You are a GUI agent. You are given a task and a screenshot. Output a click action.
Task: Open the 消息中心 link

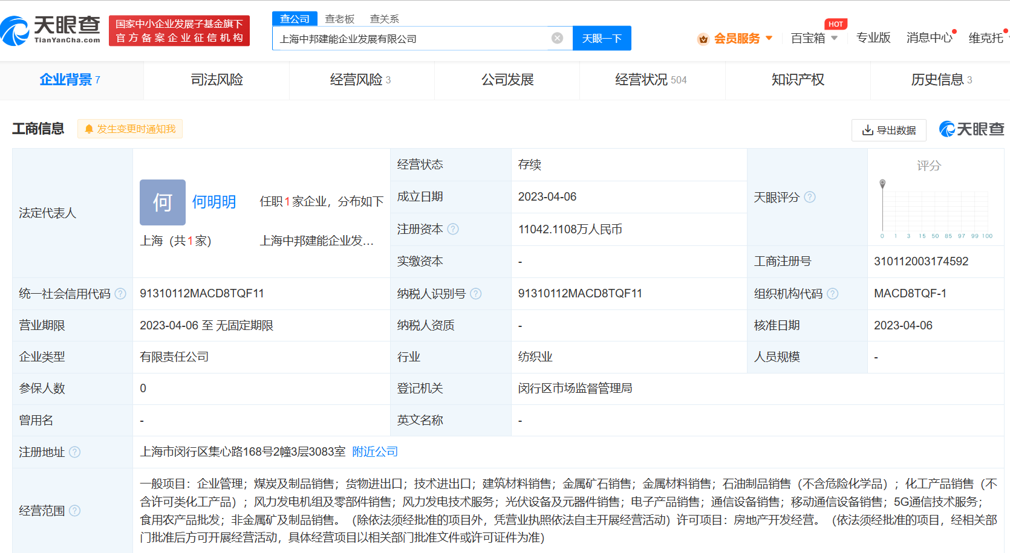click(x=930, y=38)
